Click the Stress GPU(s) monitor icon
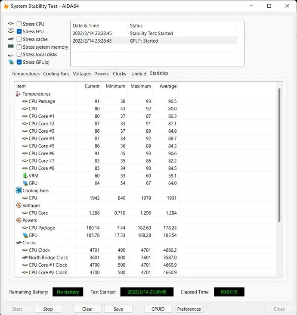This screenshot has width=297, height=315. (11, 62)
